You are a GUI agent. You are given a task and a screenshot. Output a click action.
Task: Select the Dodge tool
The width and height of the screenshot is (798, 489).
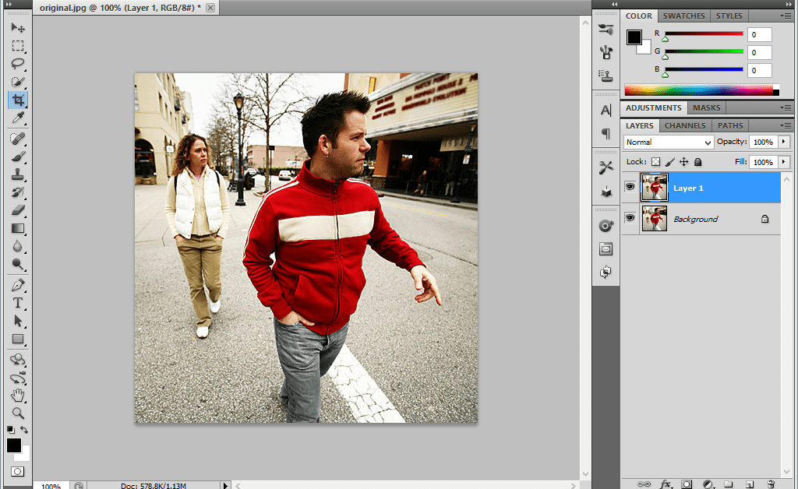(18, 264)
